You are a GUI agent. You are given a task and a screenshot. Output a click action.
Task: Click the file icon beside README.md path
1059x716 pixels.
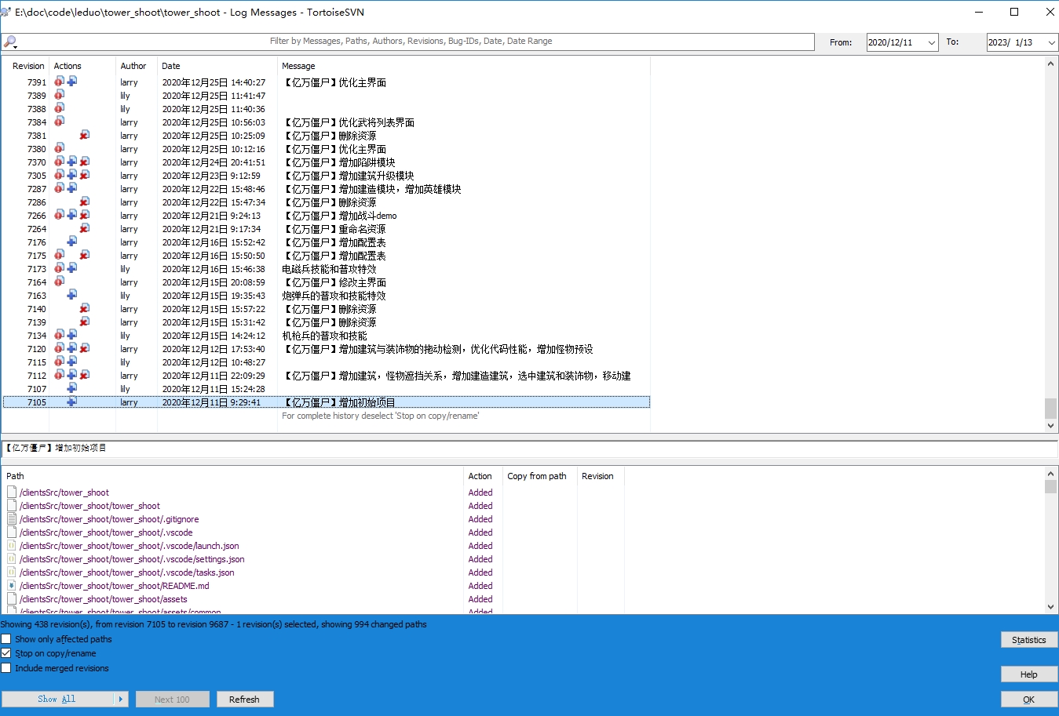click(x=12, y=586)
